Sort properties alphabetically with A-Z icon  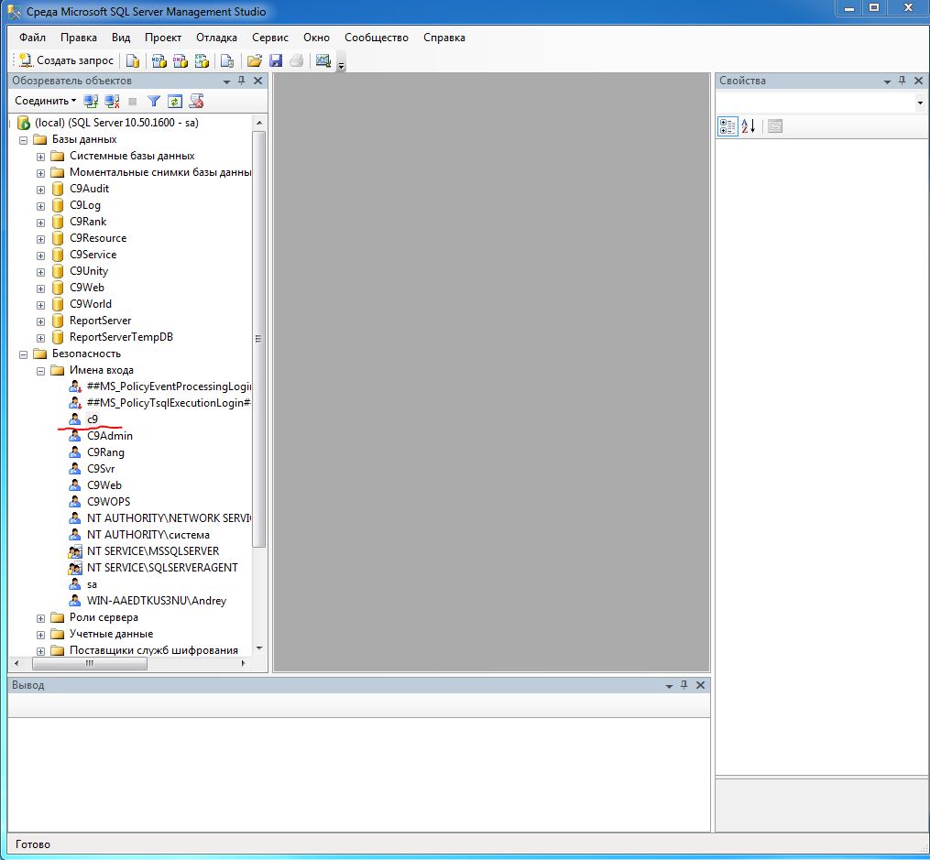[x=749, y=126]
